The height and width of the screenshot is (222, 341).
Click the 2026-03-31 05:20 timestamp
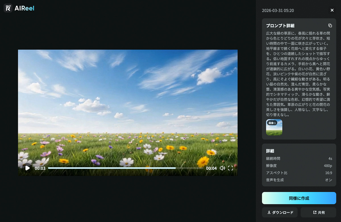278,11
